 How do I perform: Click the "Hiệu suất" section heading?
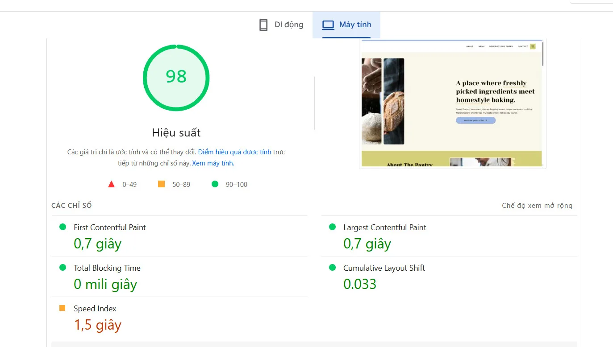pos(176,132)
